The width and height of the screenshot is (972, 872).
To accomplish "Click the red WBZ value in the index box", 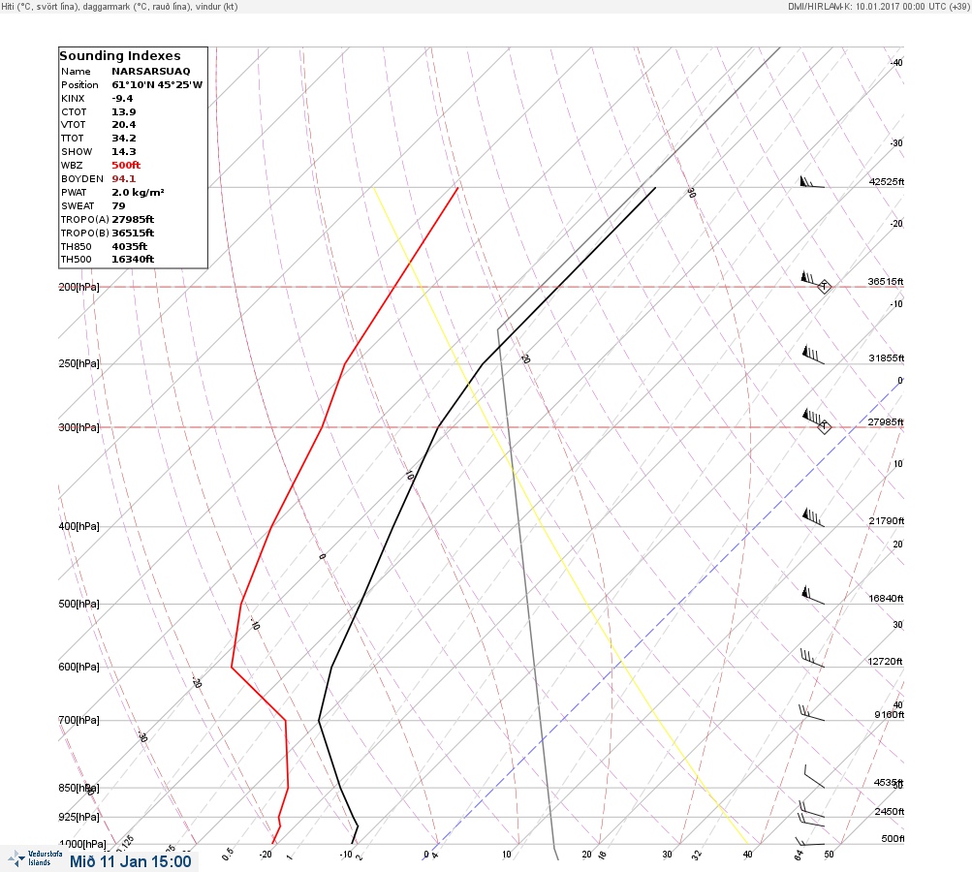I will (x=126, y=166).
